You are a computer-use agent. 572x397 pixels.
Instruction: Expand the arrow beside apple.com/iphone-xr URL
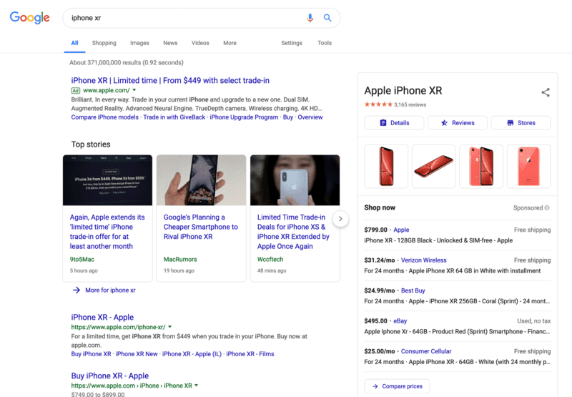point(170,327)
